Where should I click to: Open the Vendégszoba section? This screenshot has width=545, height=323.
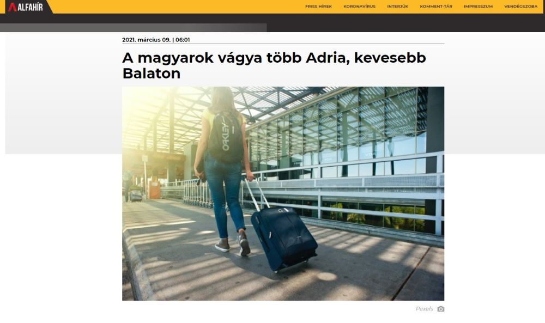point(520,6)
